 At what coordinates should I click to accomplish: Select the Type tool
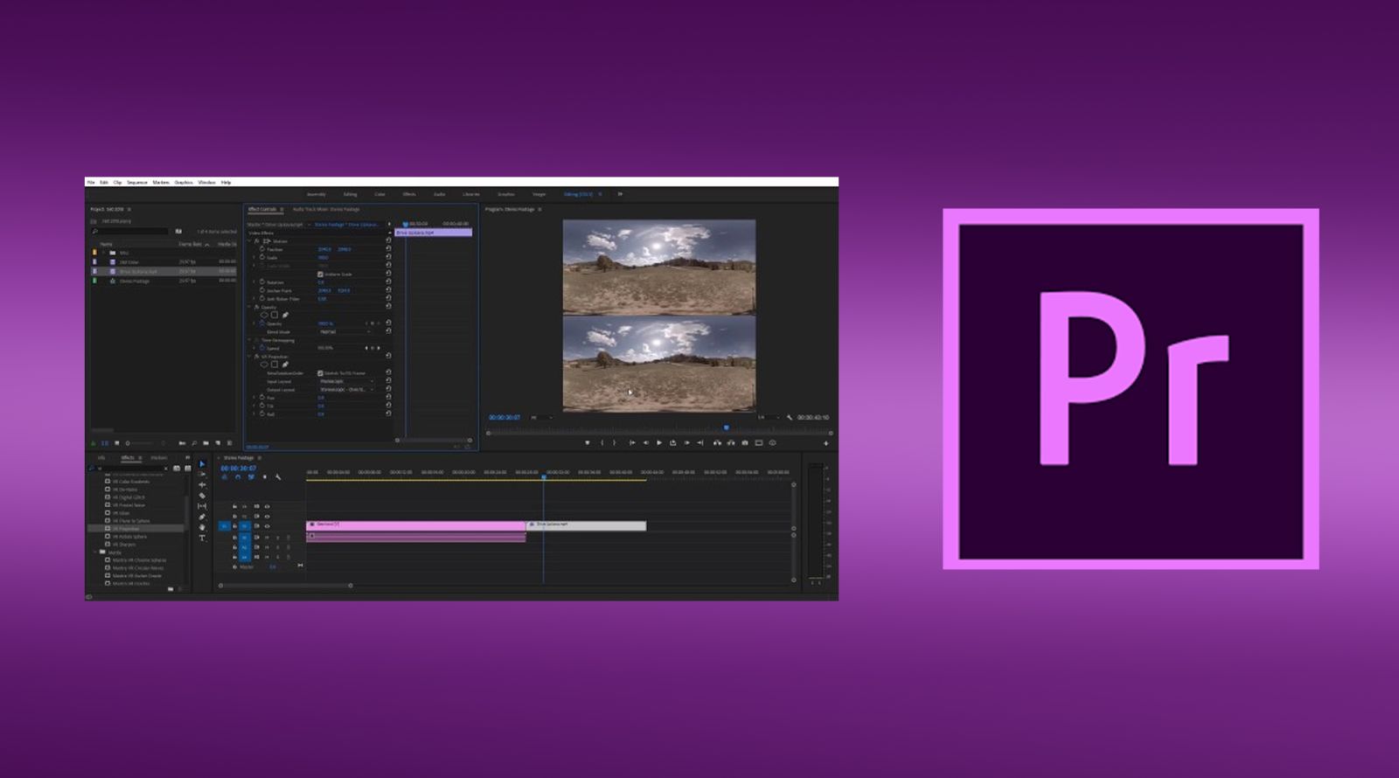(202, 538)
